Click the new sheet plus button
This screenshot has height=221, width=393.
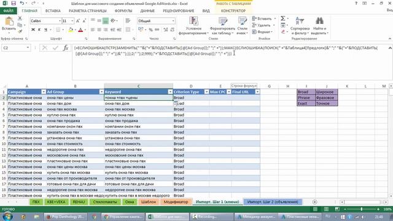tap(315, 202)
